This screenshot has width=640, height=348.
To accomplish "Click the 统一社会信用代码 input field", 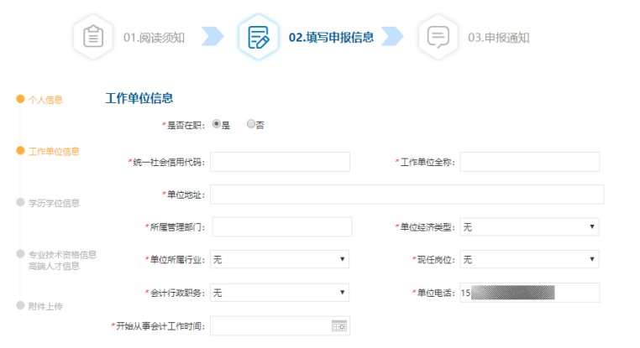I will 280,162.
